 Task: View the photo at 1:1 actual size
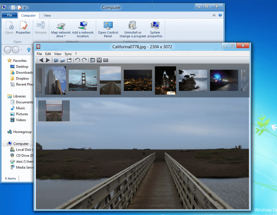point(106,60)
